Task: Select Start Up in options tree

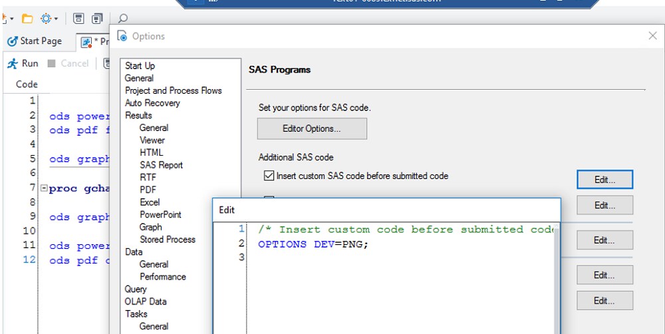Action: coord(140,66)
